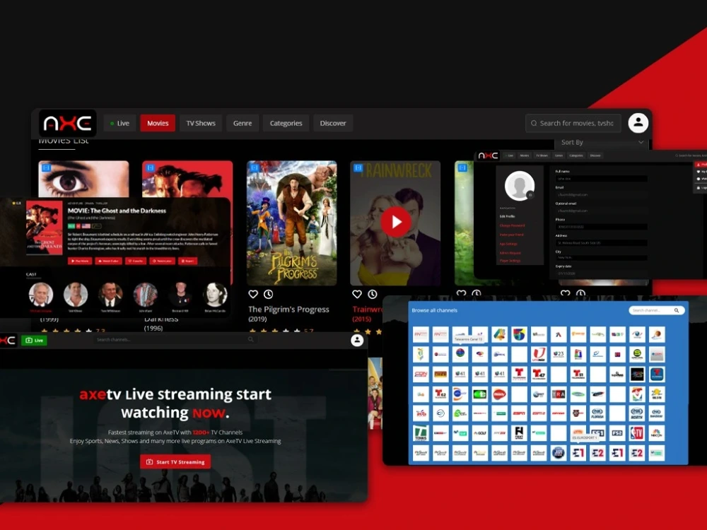Image resolution: width=707 pixels, height=530 pixels.
Task: Open App Settings in profile sidebar
Action: (508, 244)
